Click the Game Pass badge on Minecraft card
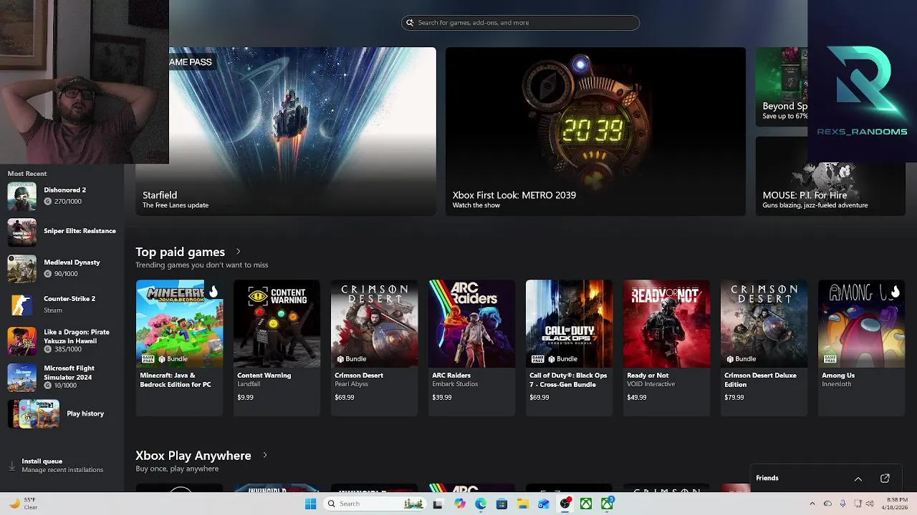The image size is (917, 515). (x=148, y=359)
